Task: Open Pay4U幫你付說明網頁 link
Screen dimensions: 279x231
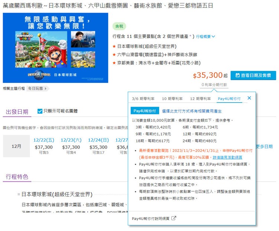Action: coord(151,218)
